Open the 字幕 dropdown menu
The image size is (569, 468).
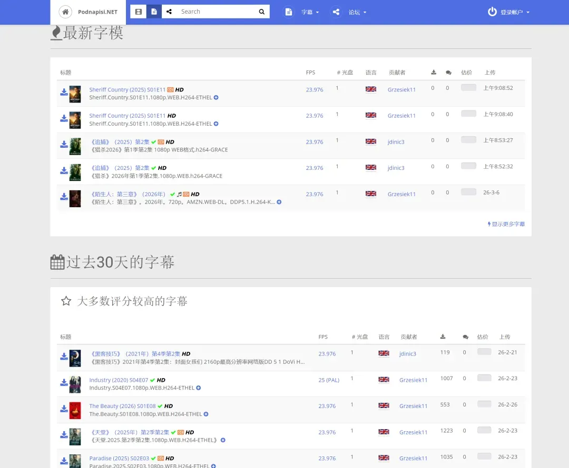(310, 12)
